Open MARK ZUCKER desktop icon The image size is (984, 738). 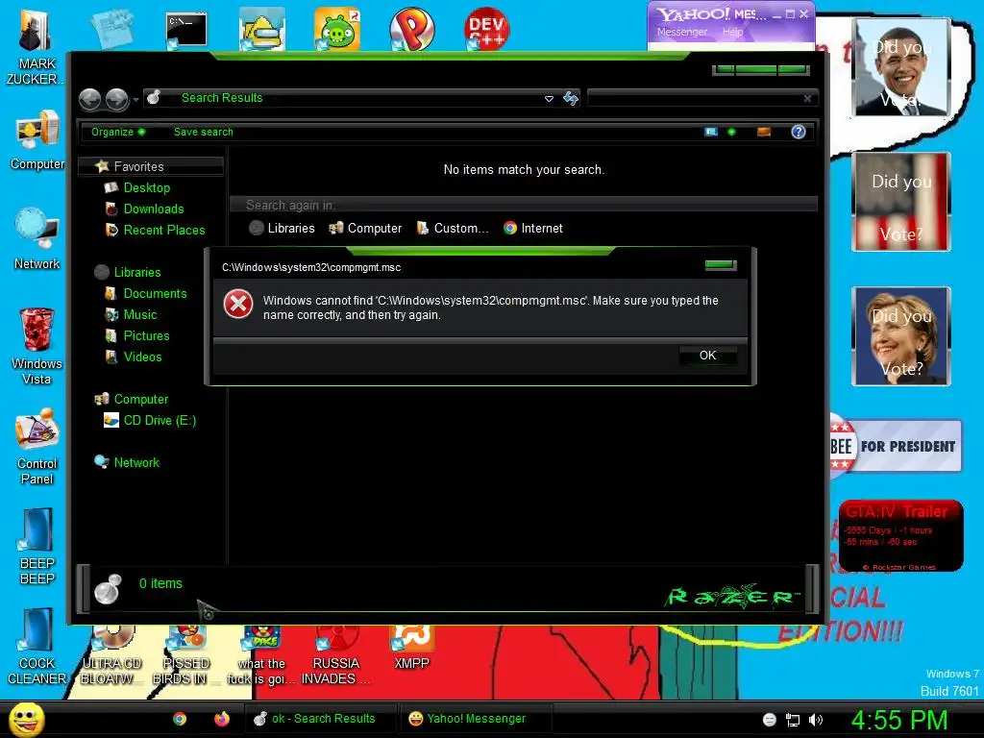coord(37,47)
